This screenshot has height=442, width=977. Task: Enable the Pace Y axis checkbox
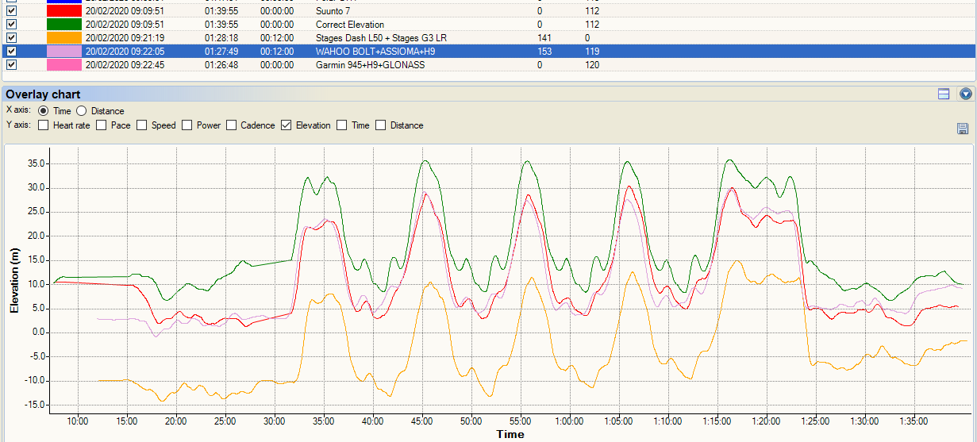click(x=101, y=125)
